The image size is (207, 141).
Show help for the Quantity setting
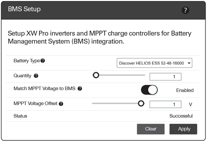36,76
